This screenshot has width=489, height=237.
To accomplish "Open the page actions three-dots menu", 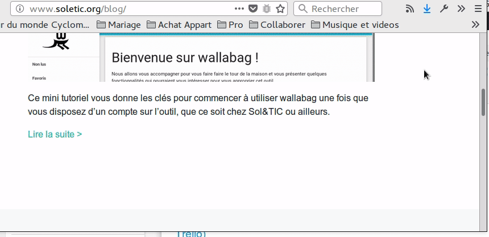I will 239,9.
